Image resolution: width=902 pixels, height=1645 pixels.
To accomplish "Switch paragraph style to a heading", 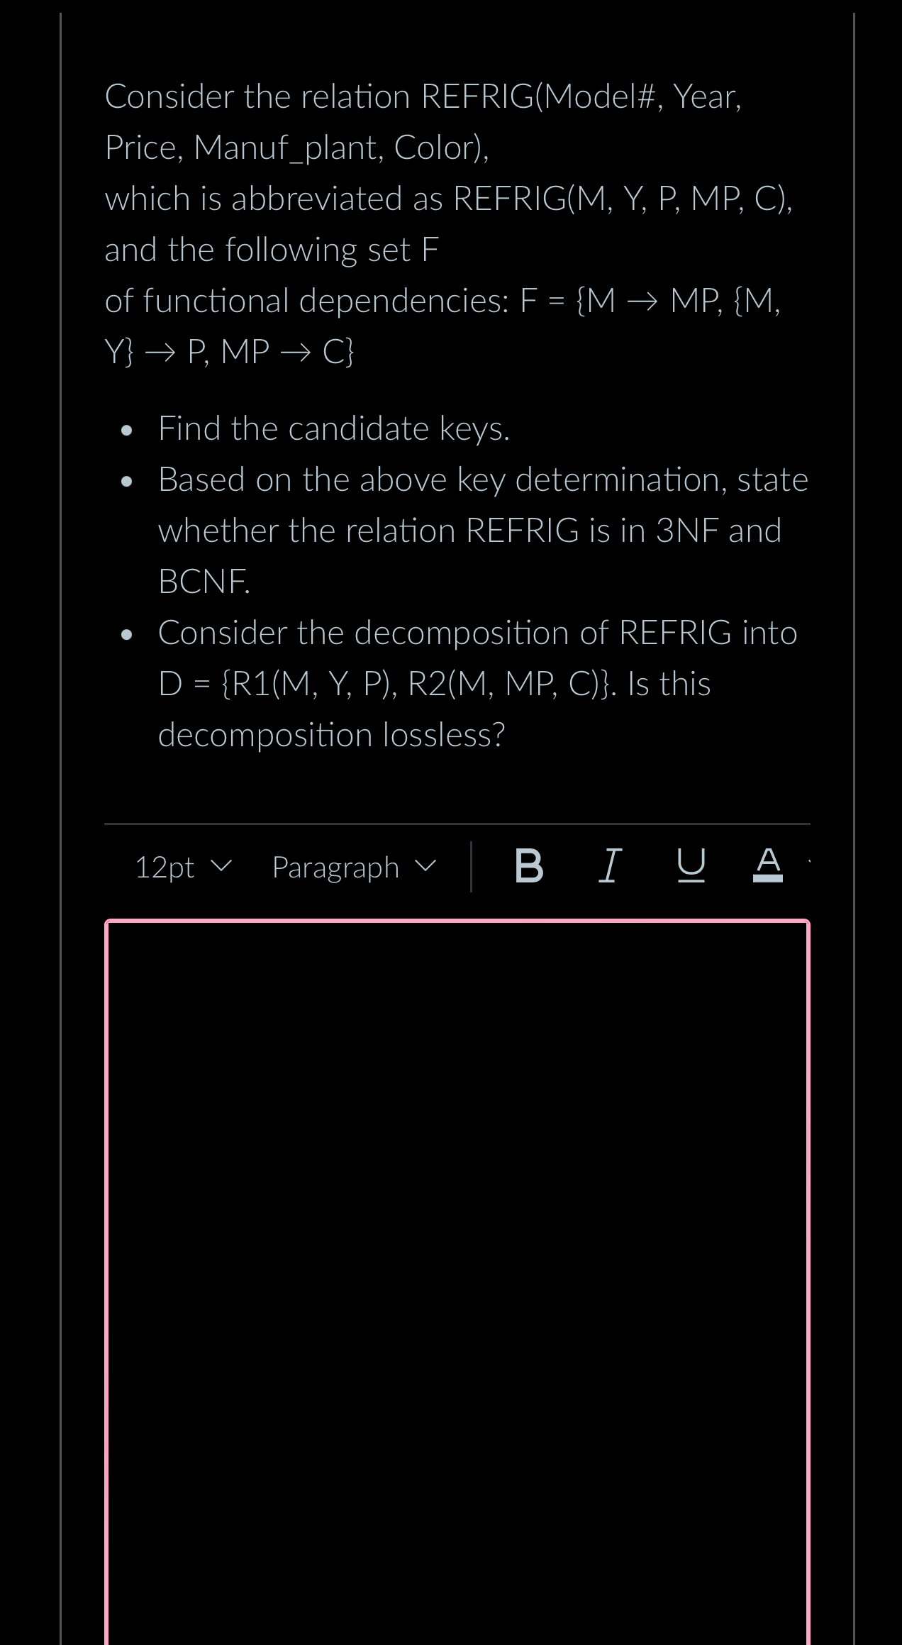I will 351,867.
